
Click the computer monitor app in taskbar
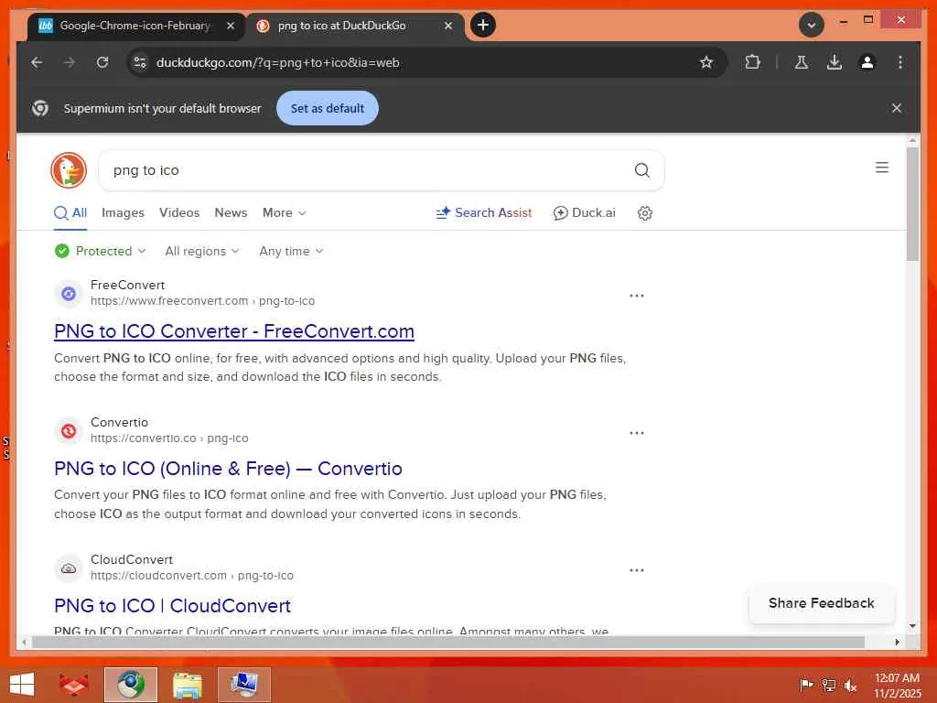pyautogui.click(x=243, y=685)
